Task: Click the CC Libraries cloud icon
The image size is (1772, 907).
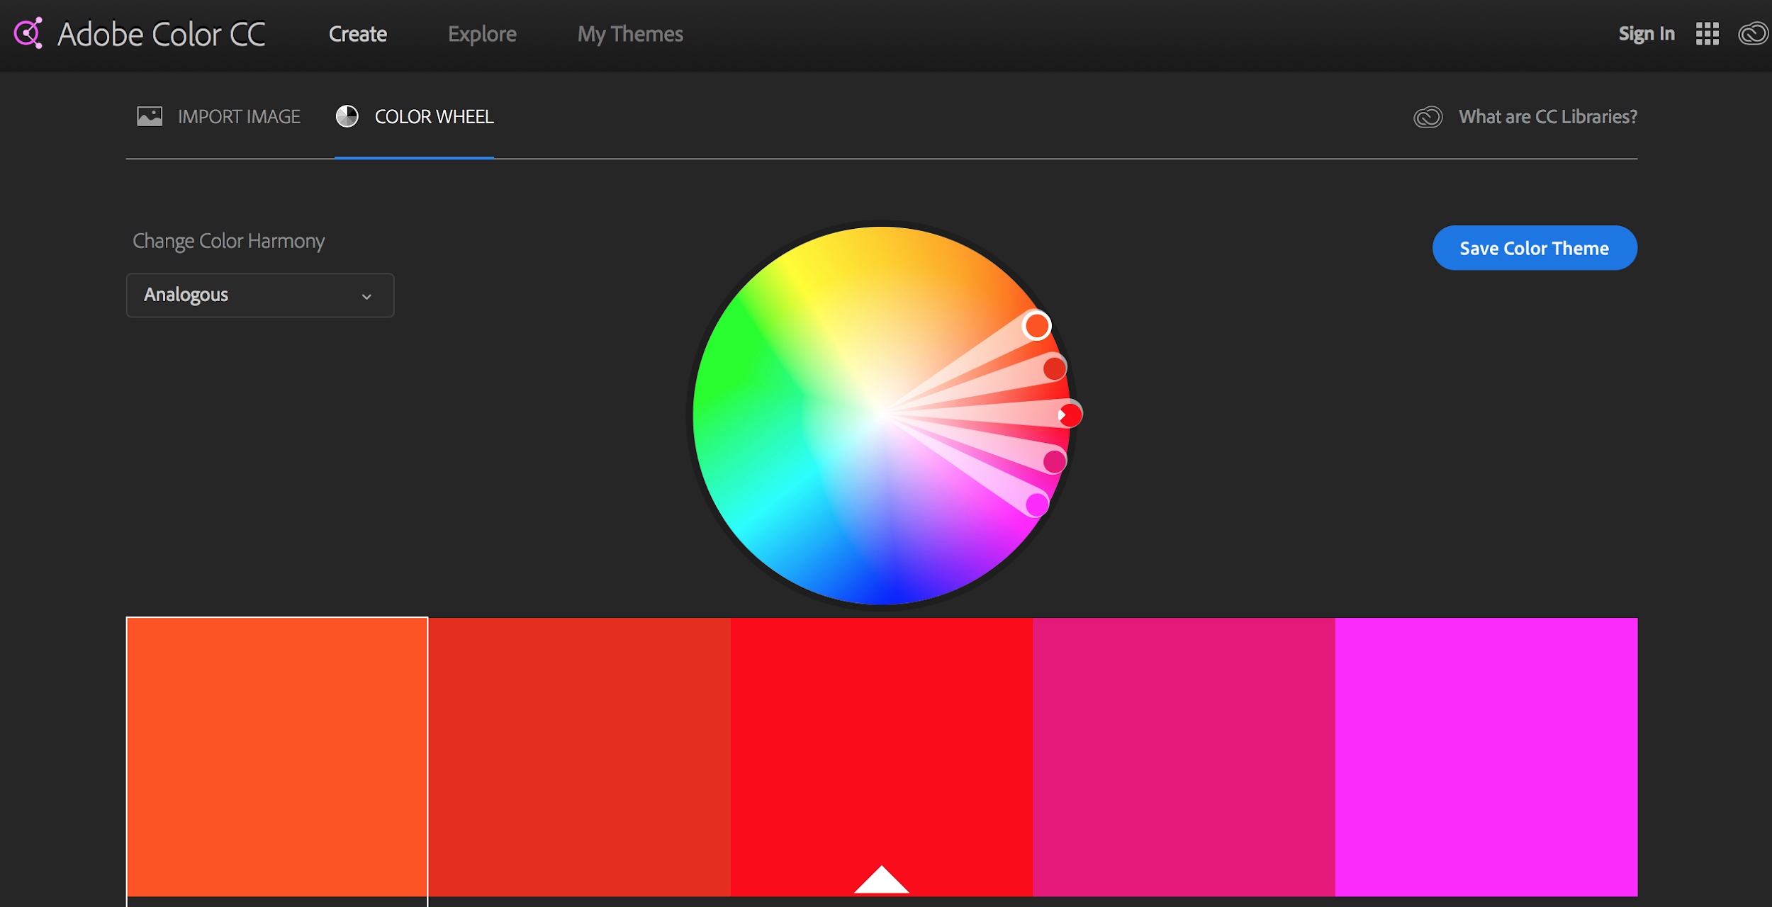Action: point(1428,116)
